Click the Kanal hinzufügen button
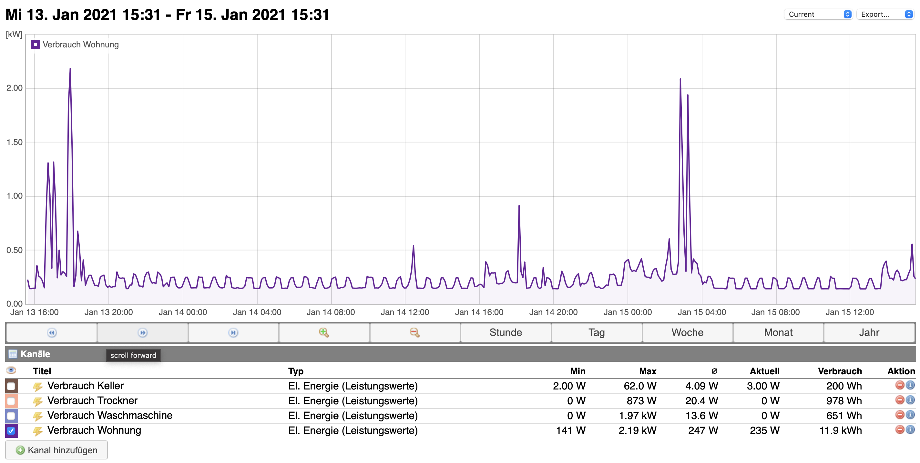 coord(56,450)
